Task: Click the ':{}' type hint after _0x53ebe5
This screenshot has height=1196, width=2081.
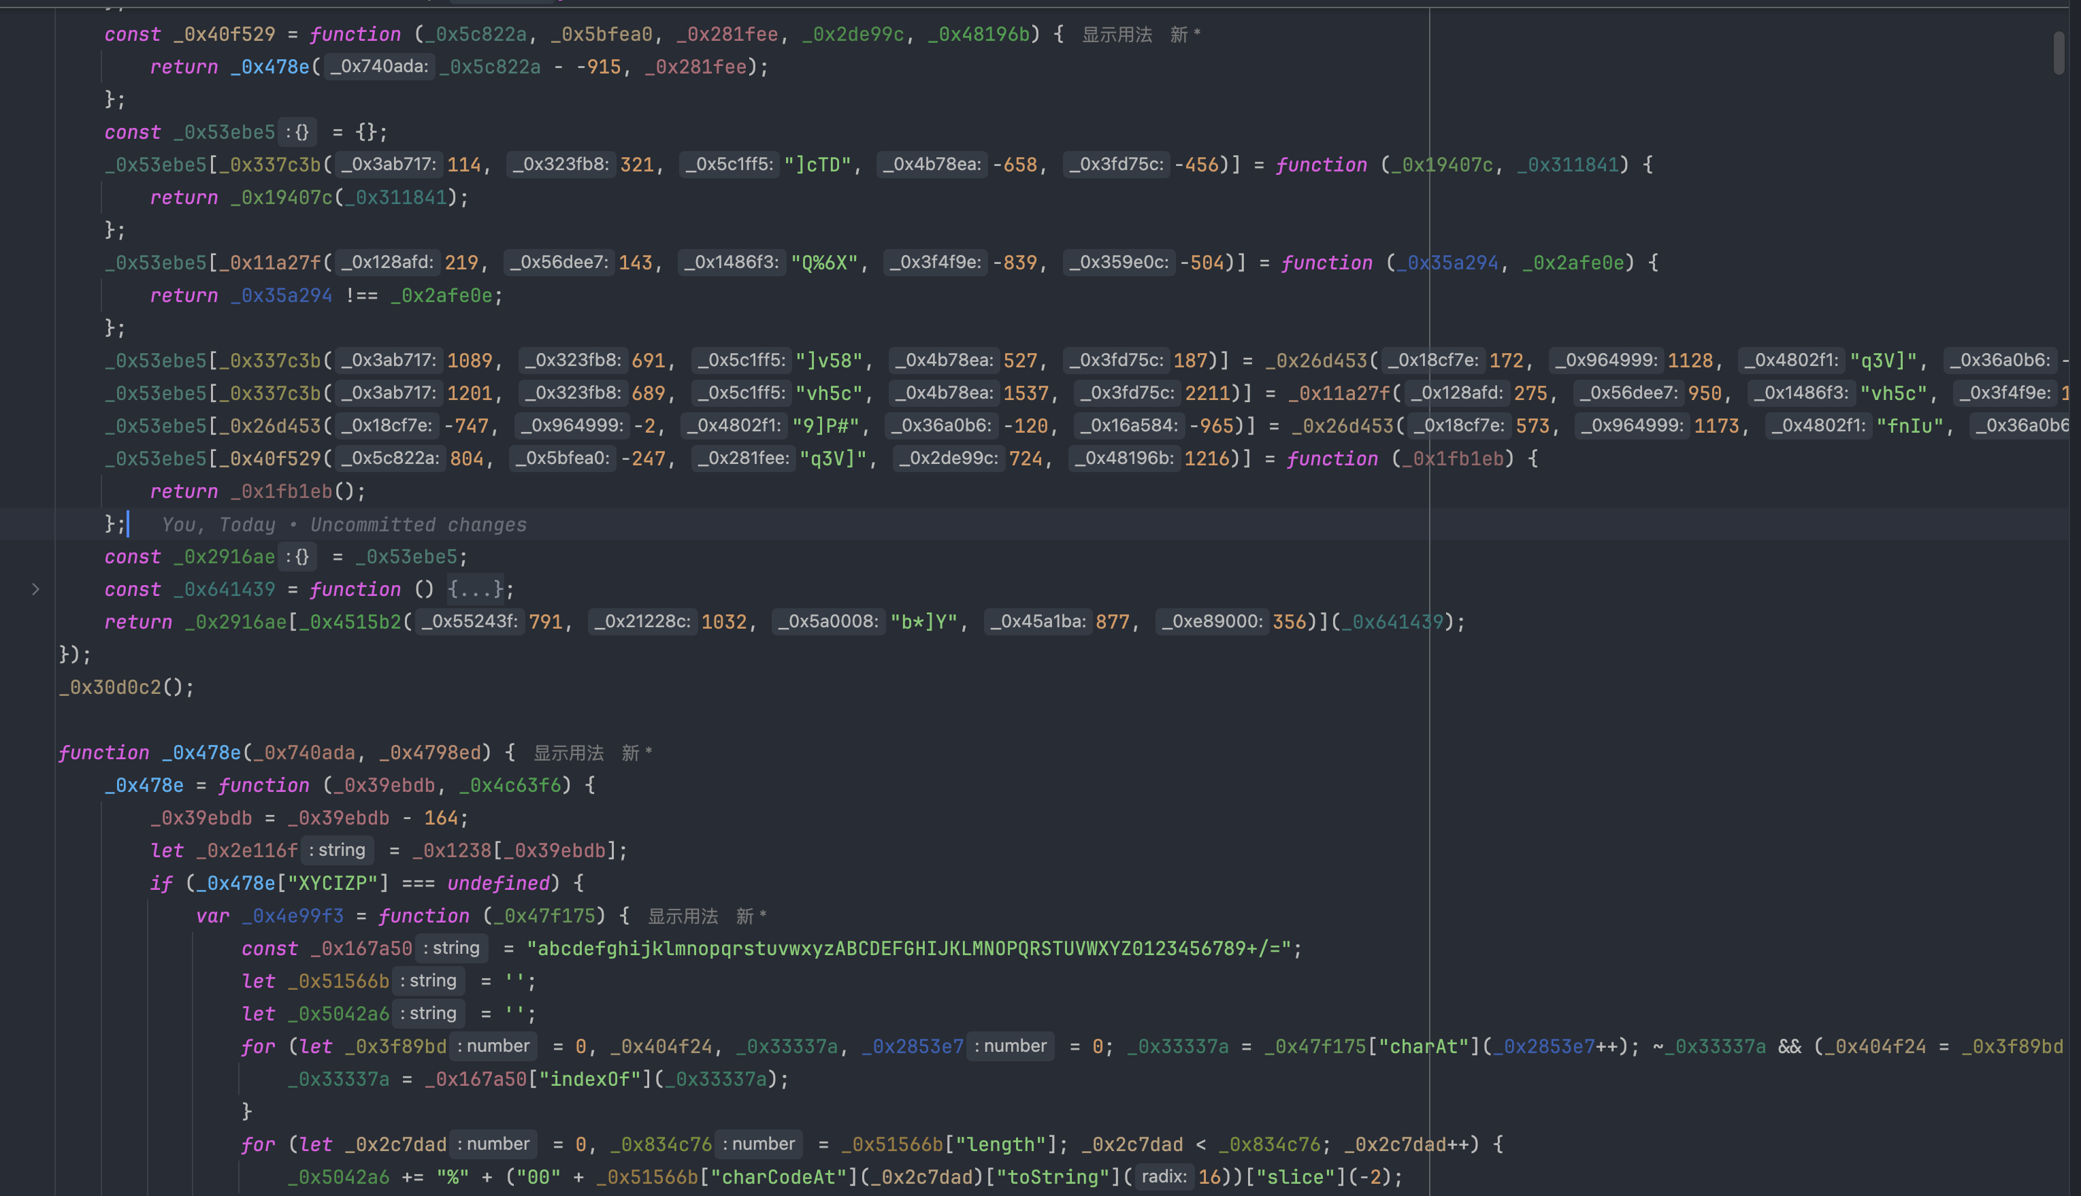Action: tap(297, 132)
